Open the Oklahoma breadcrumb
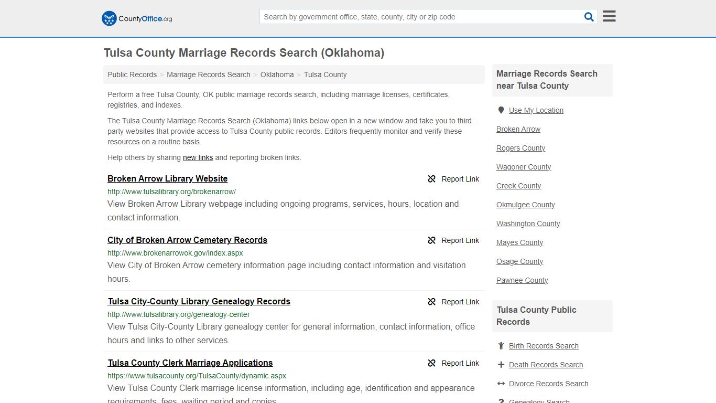 (x=277, y=75)
